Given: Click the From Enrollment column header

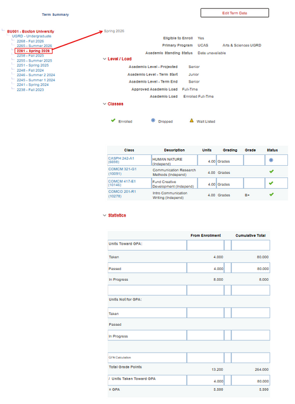Looking at the screenshot, I should [206, 236].
